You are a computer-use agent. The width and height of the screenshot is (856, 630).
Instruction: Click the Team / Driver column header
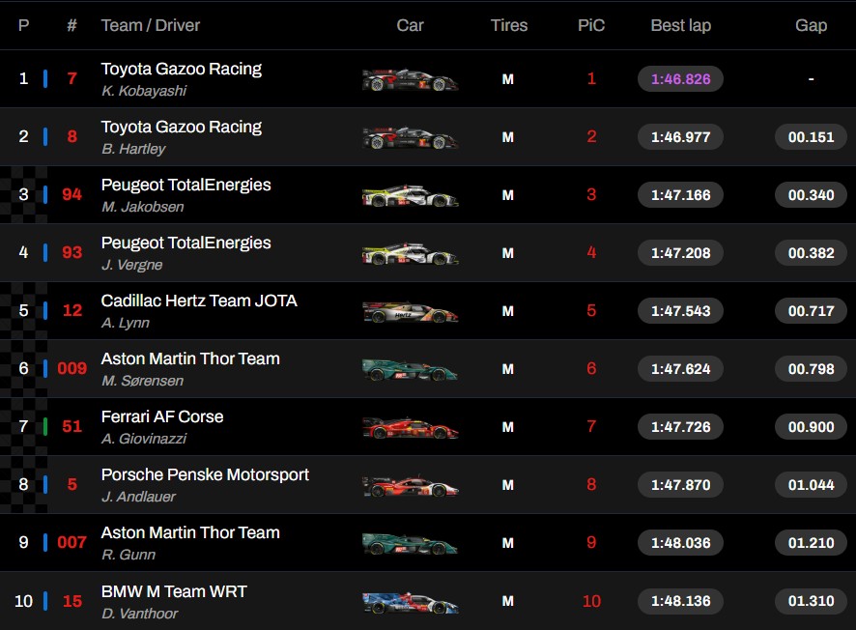[150, 25]
